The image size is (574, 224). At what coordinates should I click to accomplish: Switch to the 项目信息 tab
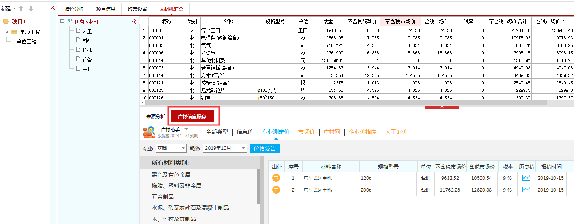click(x=106, y=9)
